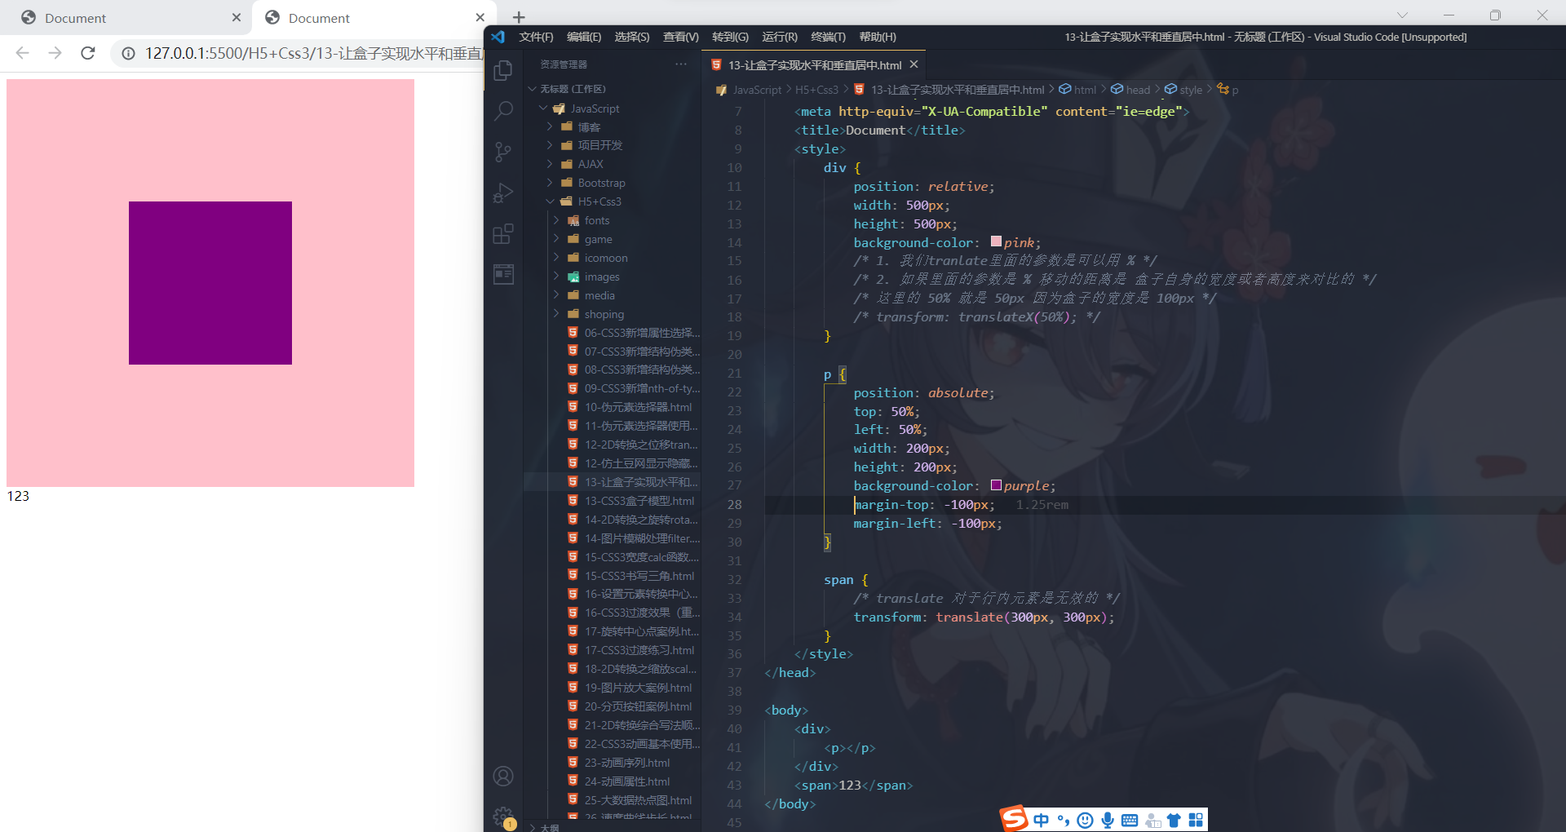Toggle the soft keyboard on Sogou toolbar
The width and height of the screenshot is (1566, 832).
[1129, 820]
